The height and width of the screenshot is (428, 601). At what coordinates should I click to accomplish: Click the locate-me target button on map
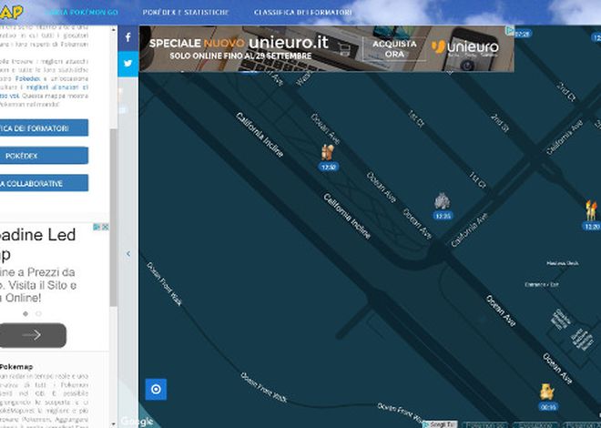156,390
